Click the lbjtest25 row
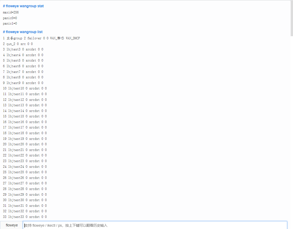293x229 pixels. pyautogui.click(x=25, y=172)
